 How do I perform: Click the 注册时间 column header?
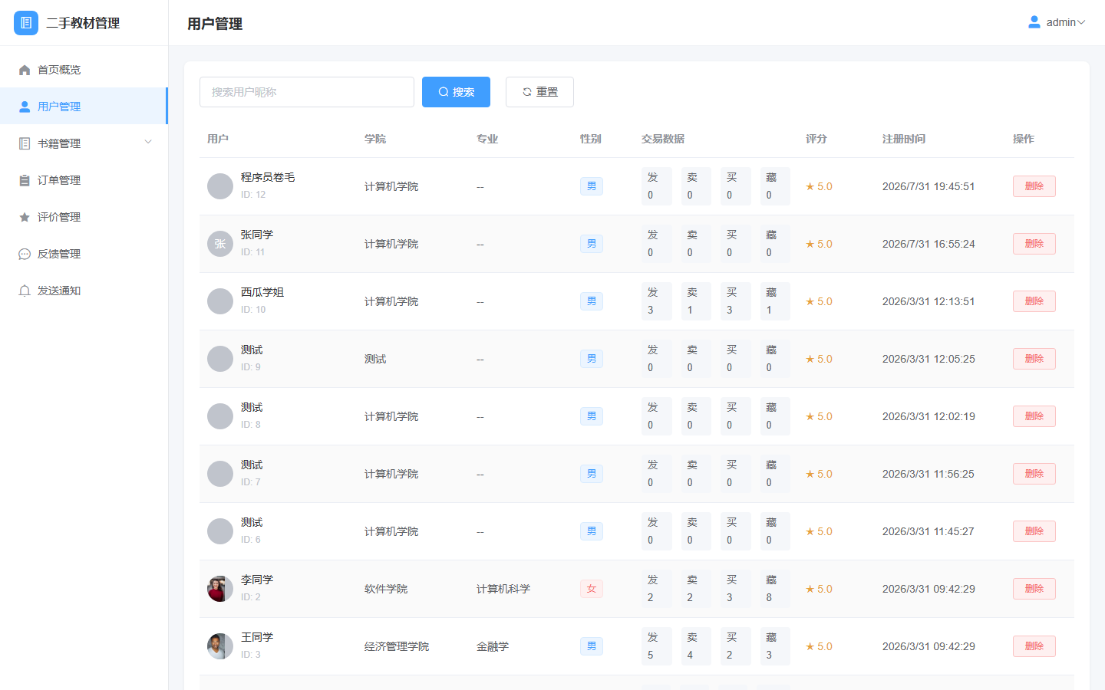pos(904,139)
